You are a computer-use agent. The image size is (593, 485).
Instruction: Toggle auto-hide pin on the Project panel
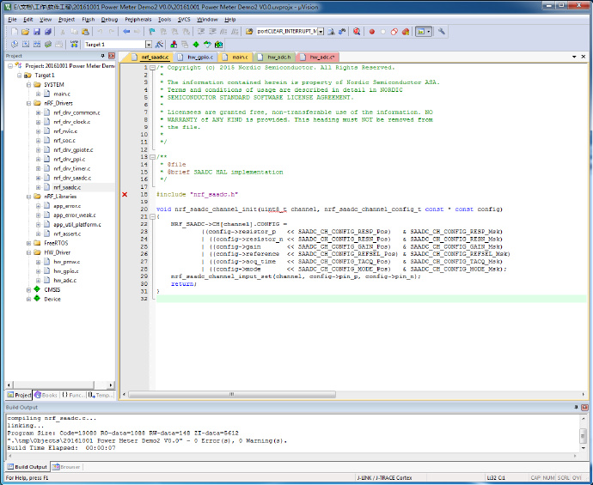(103, 56)
